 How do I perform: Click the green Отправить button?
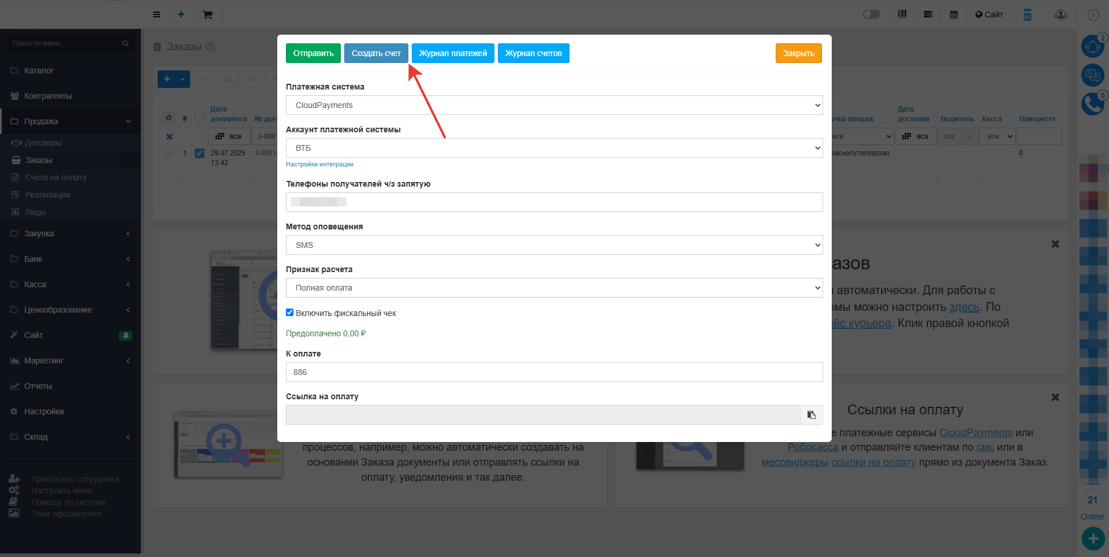313,53
